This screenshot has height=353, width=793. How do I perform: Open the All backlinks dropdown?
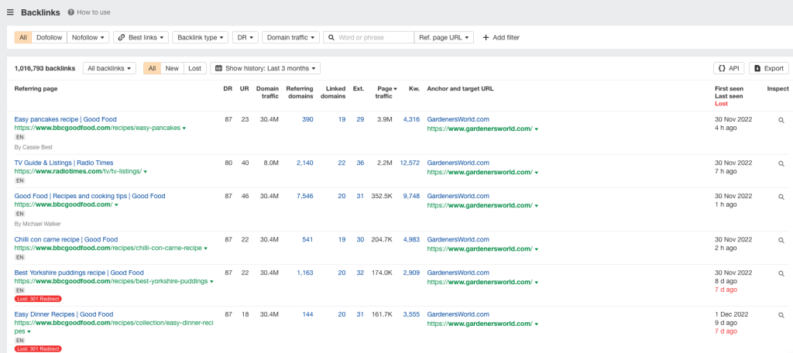(109, 68)
